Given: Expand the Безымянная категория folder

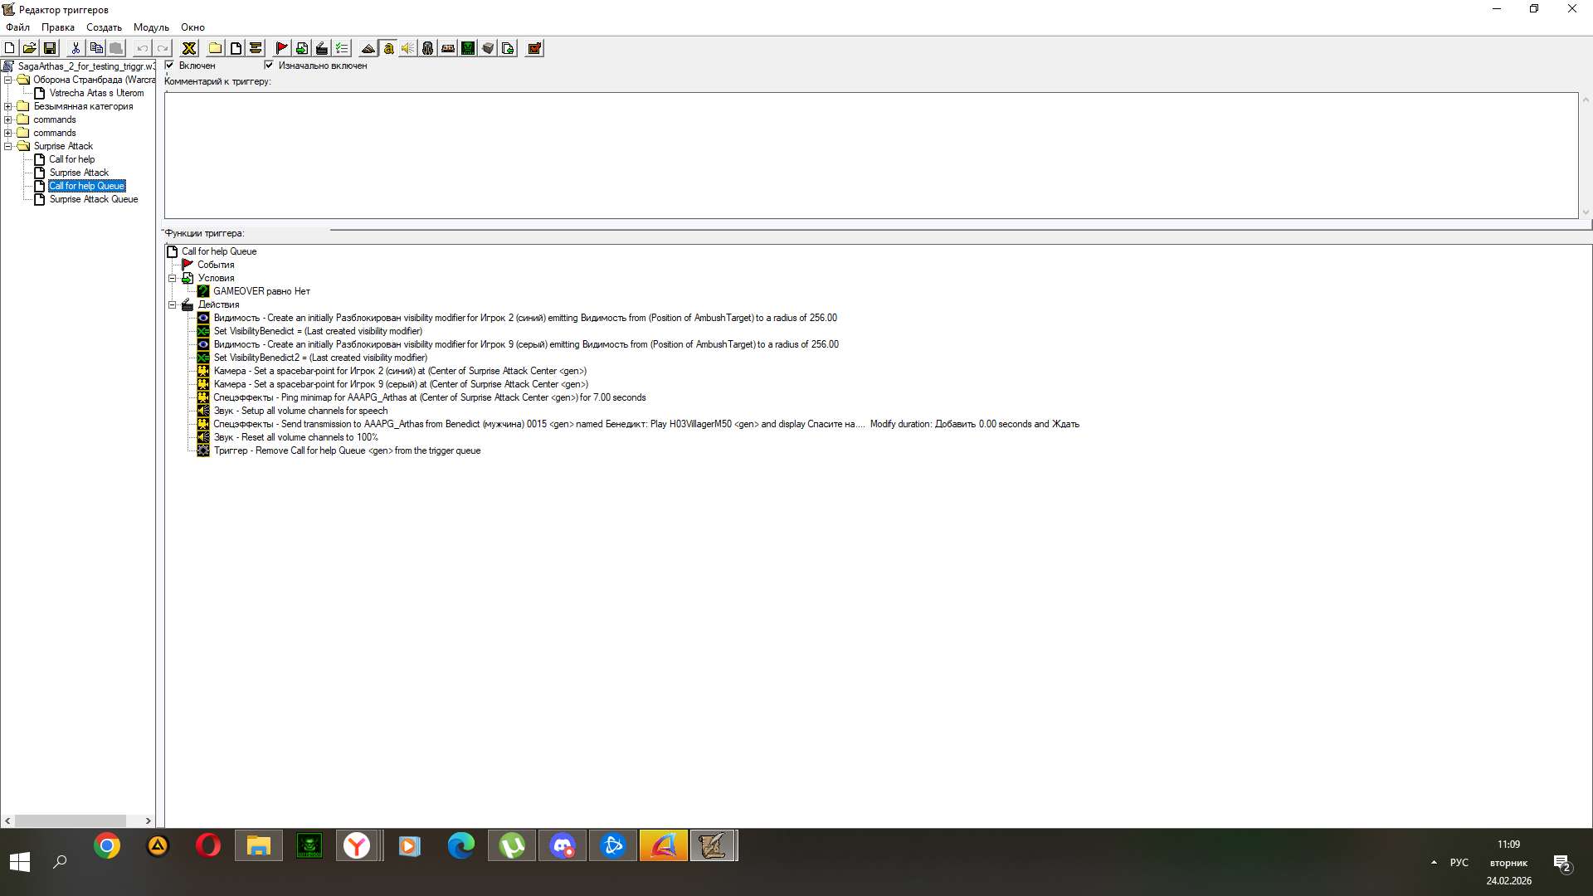Looking at the screenshot, I should (8, 106).
